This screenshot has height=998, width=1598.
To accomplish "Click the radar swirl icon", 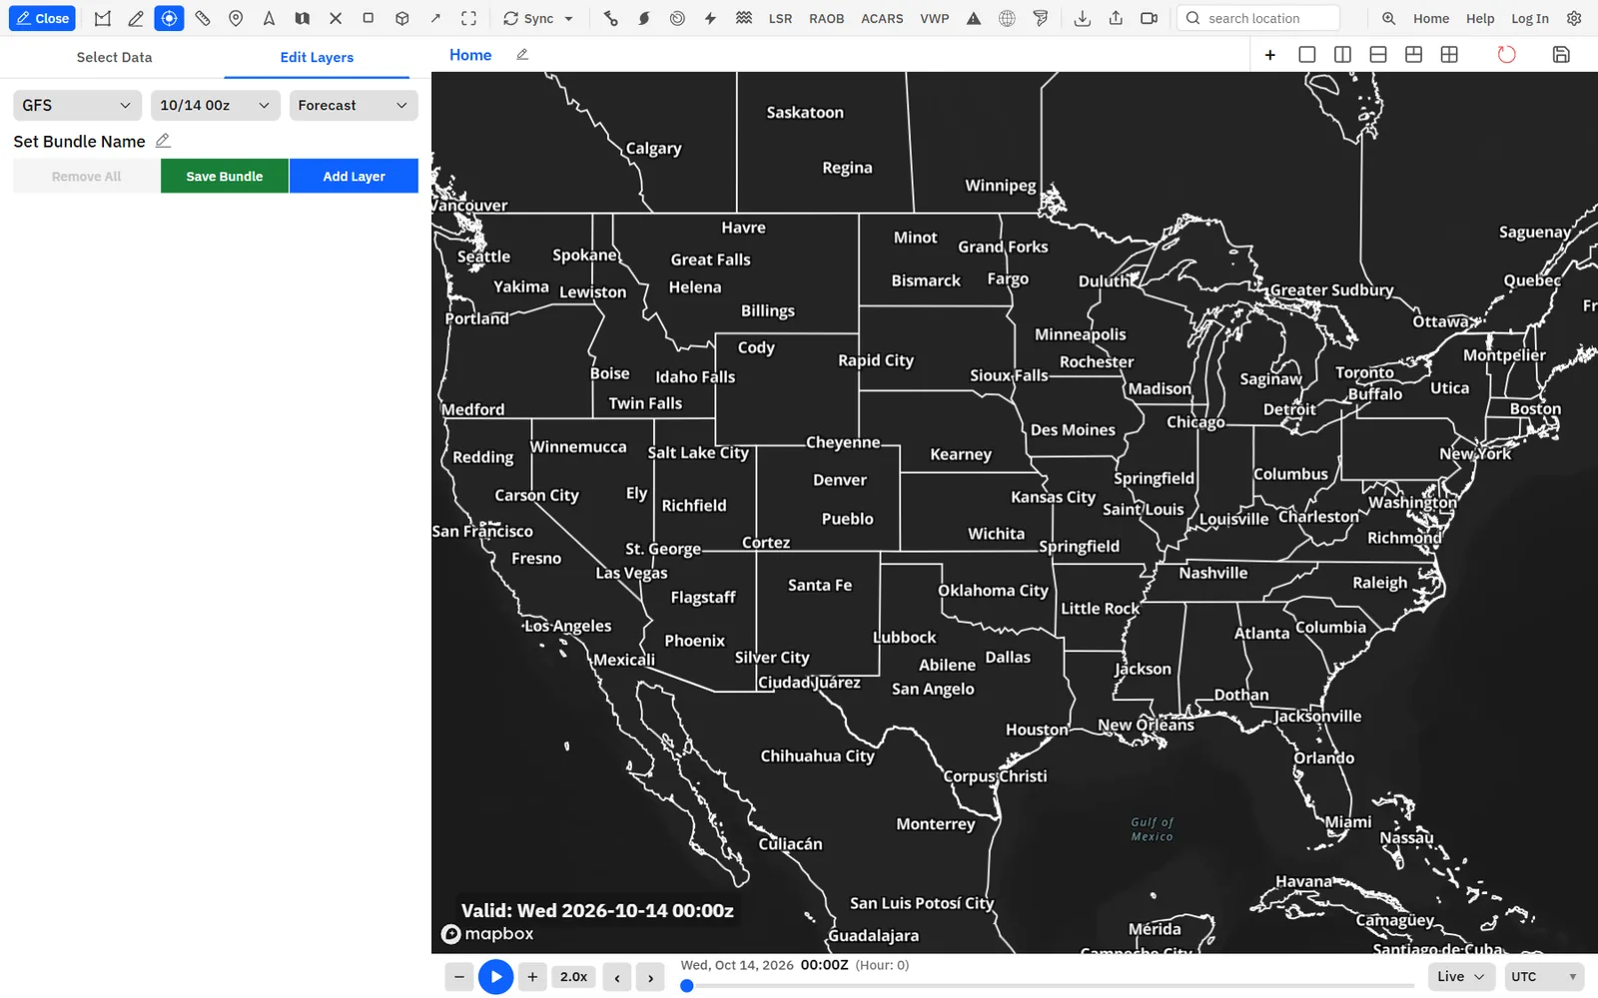I will pos(677,18).
